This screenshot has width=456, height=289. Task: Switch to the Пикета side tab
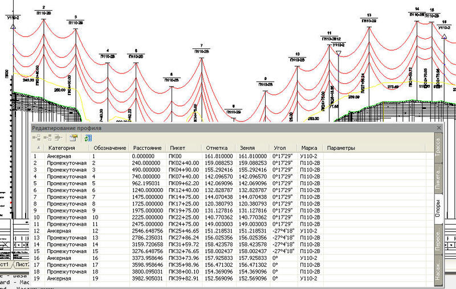pos(438,178)
